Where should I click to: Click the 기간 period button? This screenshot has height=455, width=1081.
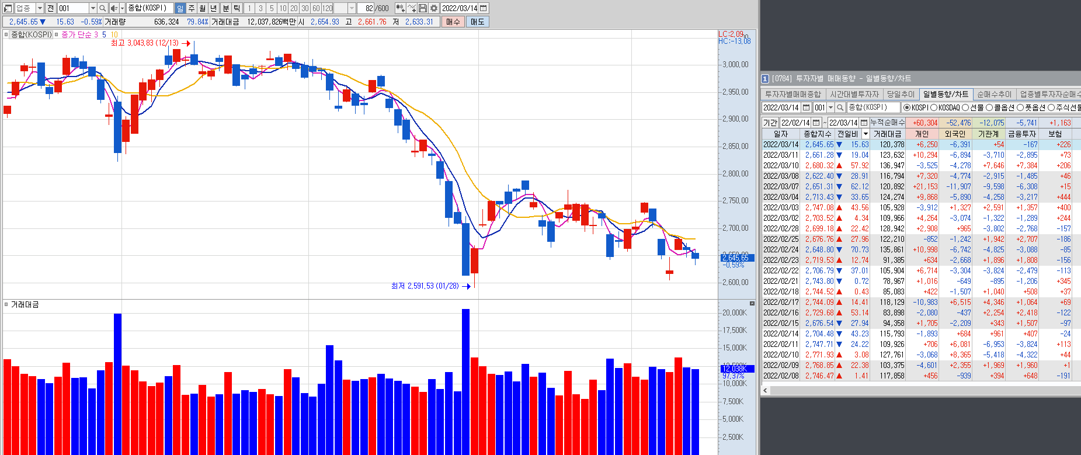[x=770, y=123]
